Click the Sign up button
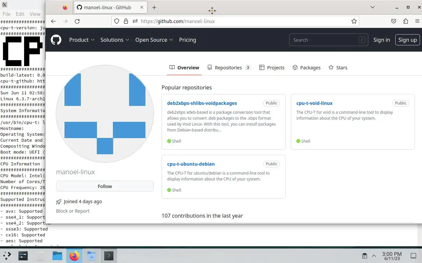Image resolution: width=422 pixels, height=263 pixels. pyautogui.click(x=407, y=40)
